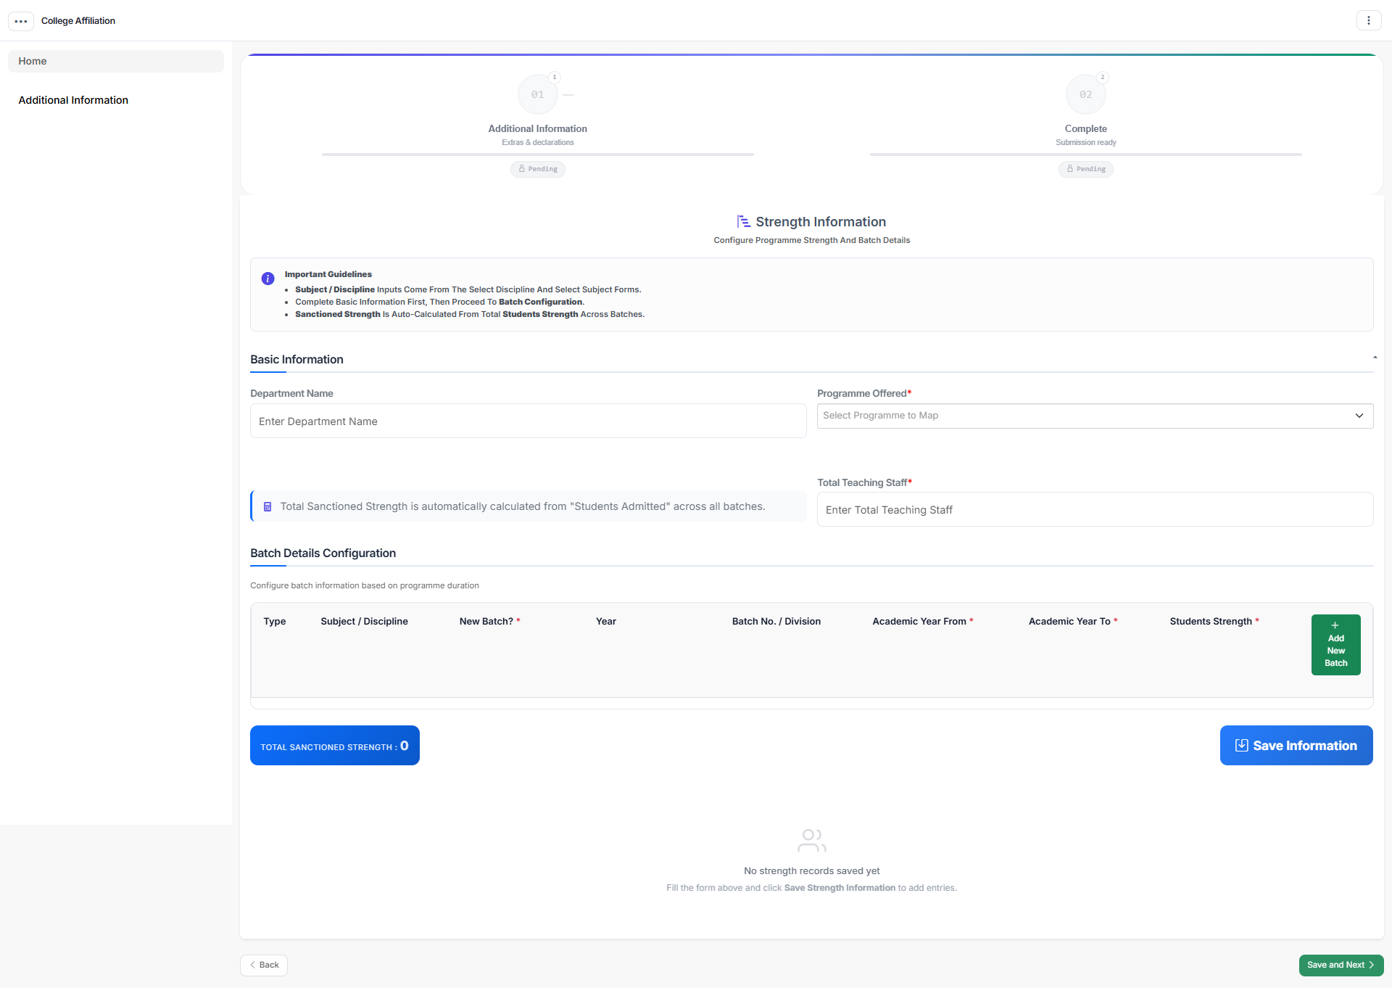
Task: Click the Batch Details Configuration heading
Action: 323,553
